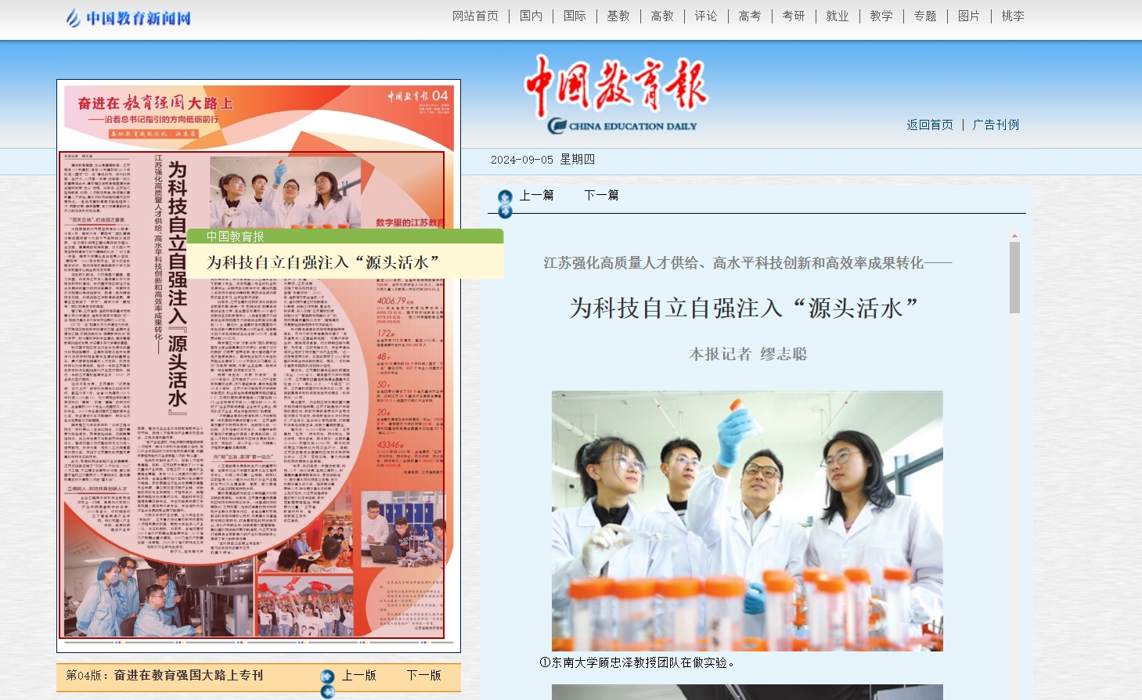Open 基教 navigation item
Viewport: 1142px width, 700px height.
click(618, 16)
